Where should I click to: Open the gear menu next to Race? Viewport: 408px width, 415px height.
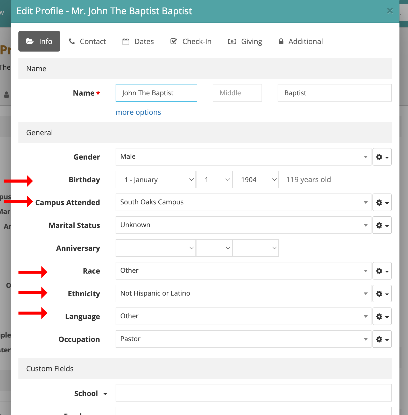382,271
